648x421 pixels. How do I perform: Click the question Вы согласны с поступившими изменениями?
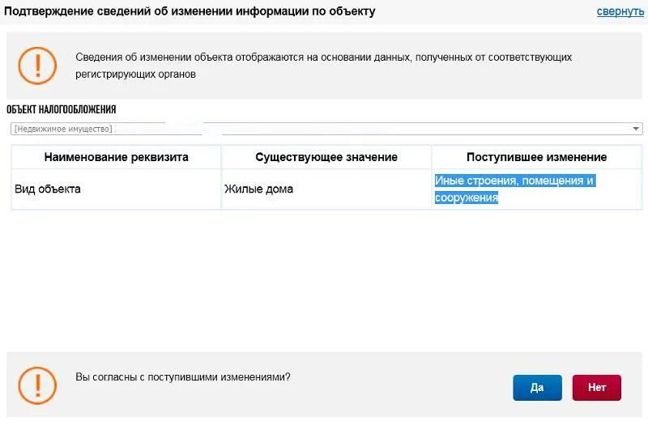pos(183,377)
